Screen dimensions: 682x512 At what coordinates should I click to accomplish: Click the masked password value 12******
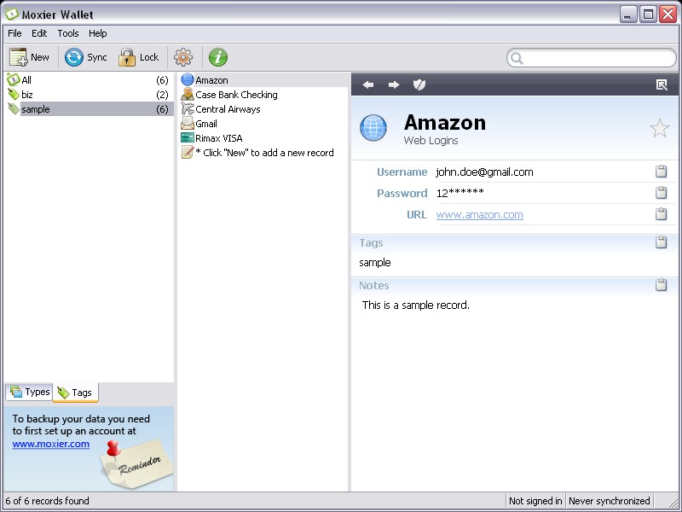(460, 193)
